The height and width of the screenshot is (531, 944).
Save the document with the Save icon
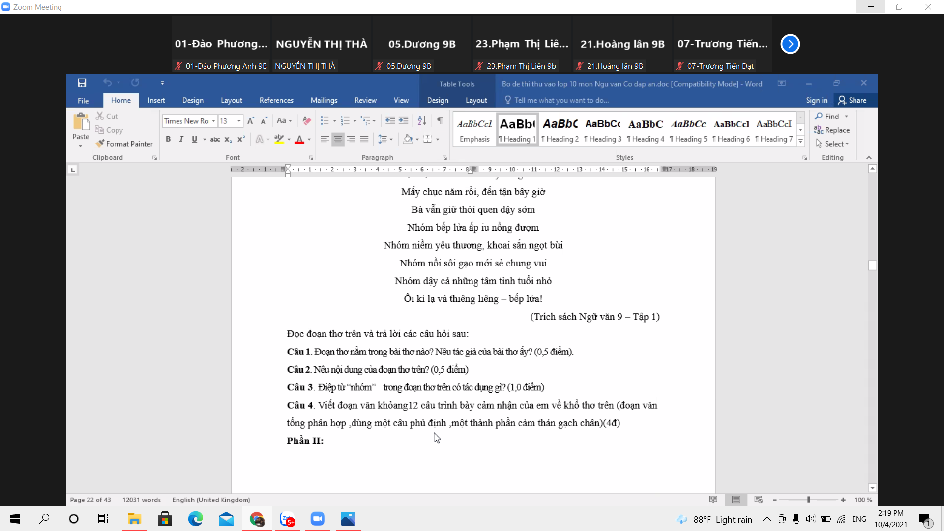coord(82,83)
